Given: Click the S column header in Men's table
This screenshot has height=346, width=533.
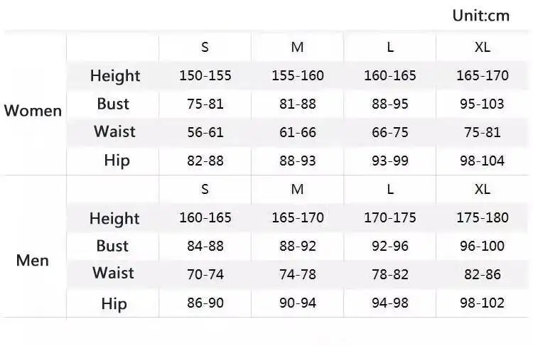Looking at the screenshot, I should click(205, 190).
